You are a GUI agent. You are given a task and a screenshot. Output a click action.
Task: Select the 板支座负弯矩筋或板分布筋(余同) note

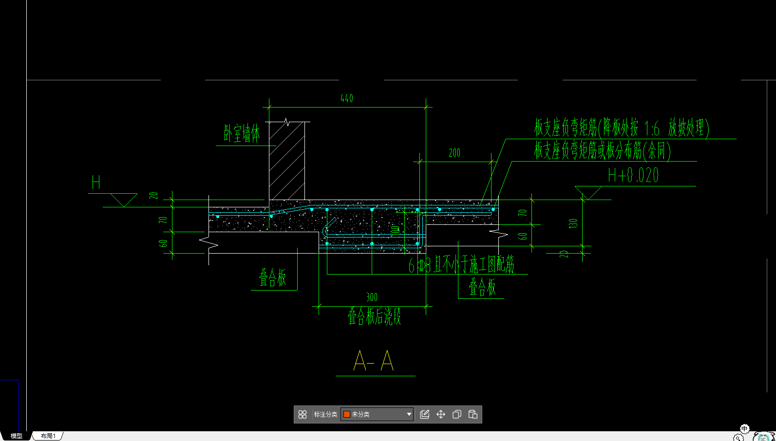(603, 150)
